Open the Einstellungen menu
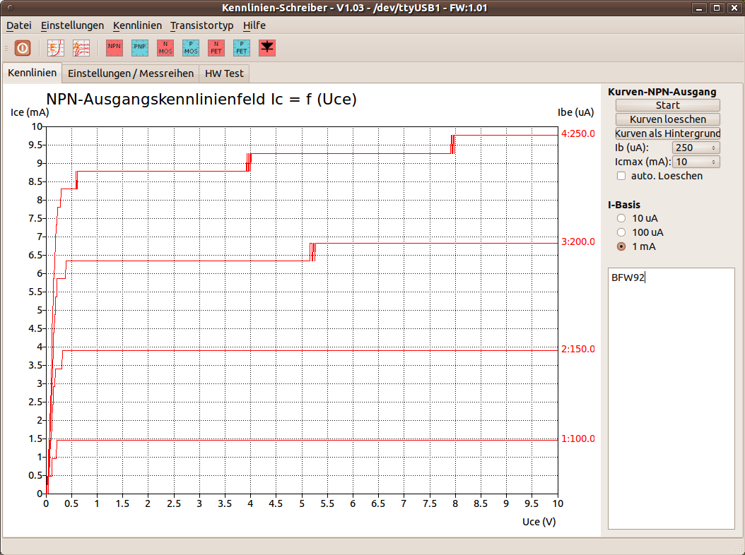This screenshot has width=745, height=555. coord(72,25)
